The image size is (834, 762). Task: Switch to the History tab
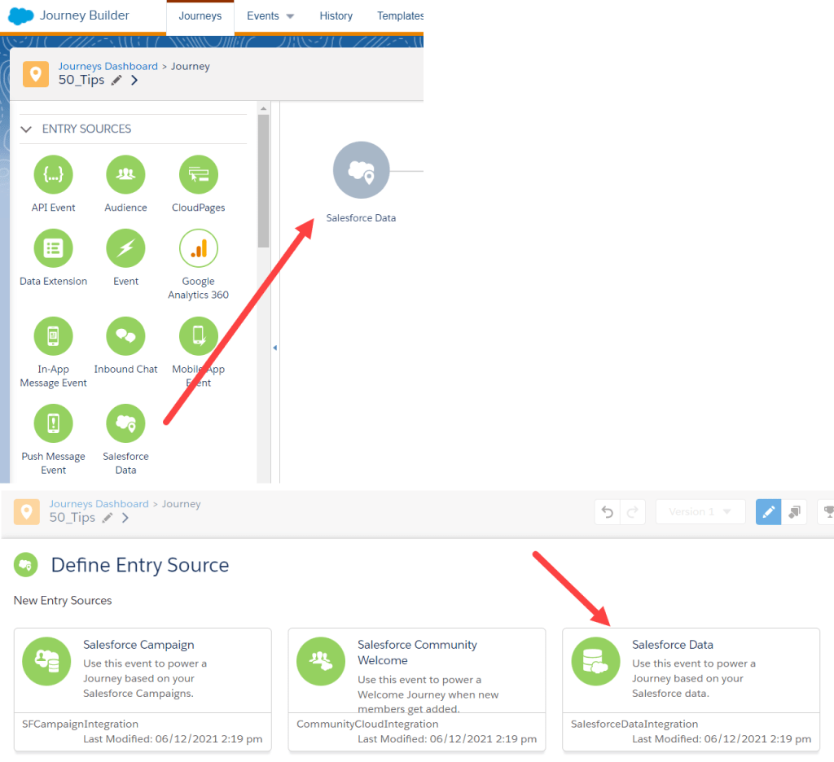(336, 16)
